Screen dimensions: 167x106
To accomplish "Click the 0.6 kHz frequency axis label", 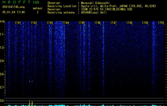I will coord(2,101).
